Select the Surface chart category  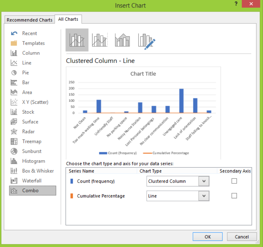[33, 122]
